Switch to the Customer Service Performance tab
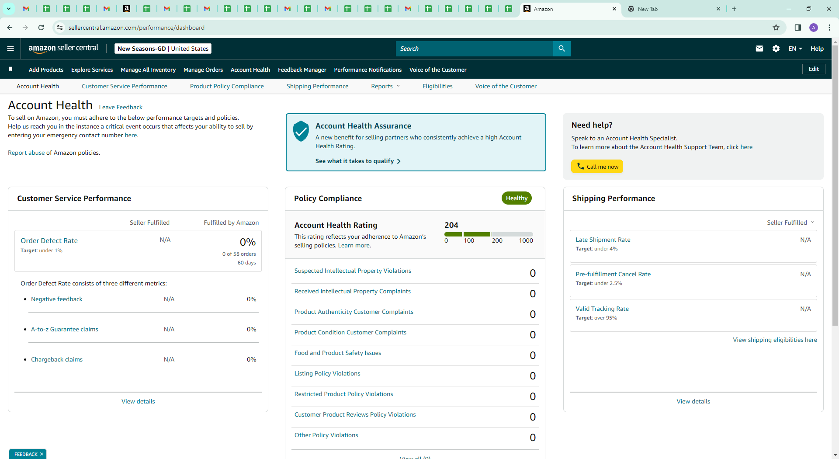The width and height of the screenshot is (839, 459). click(125, 86)
